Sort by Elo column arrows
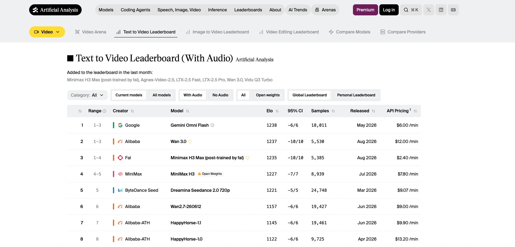 (277, 111)
